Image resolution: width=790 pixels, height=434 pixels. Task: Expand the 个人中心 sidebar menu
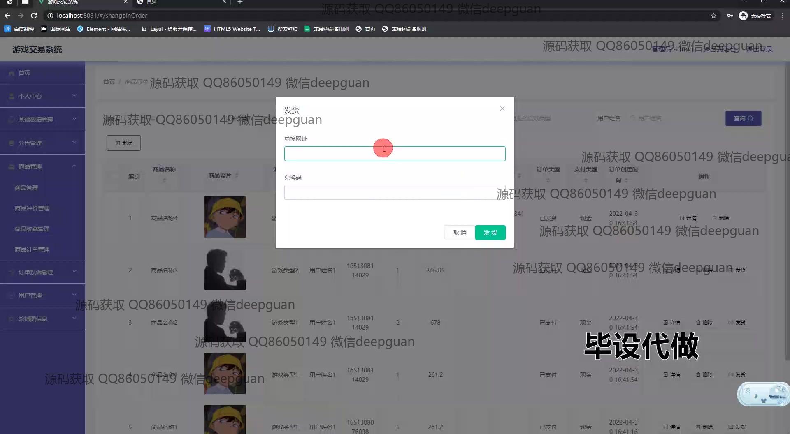pyautogui.click(x=42, y=96)
